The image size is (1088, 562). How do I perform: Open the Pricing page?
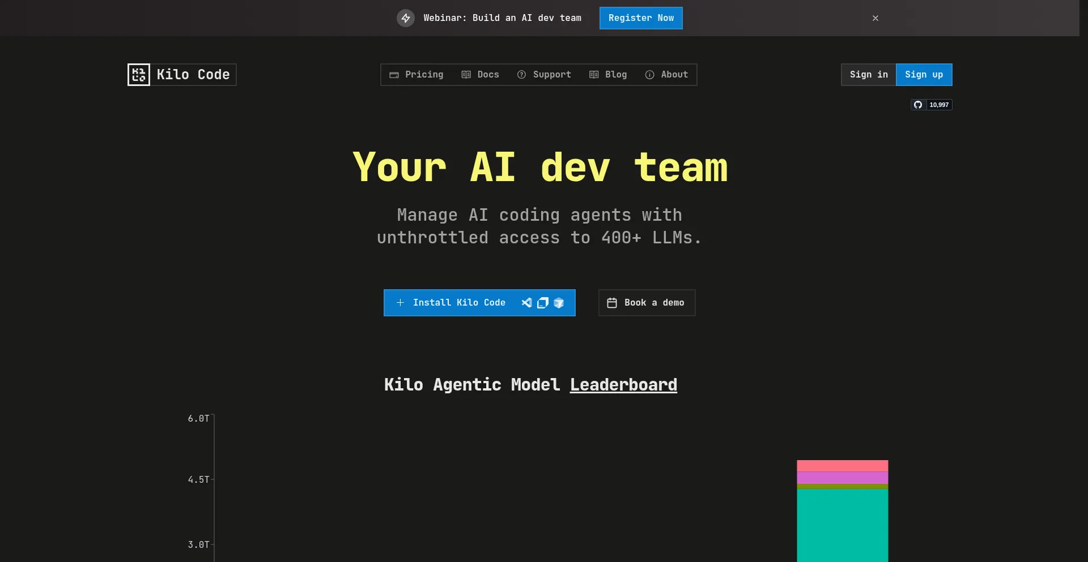(416, 75)
